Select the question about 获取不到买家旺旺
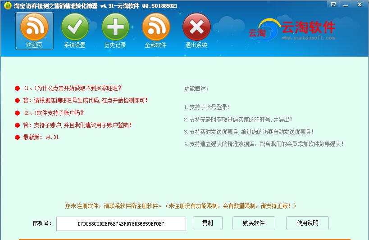This screenshot has width=369, height=240. click(x=73, y=88)
